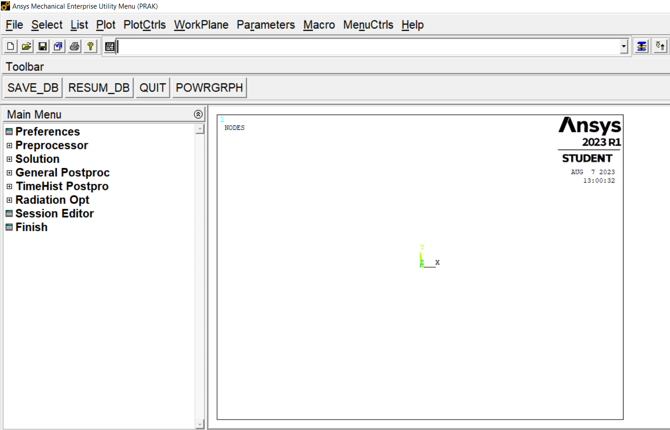This screenshot has height=430, width=670.
Task: Open the Macro menu
Action: click(x=319, y=25)
